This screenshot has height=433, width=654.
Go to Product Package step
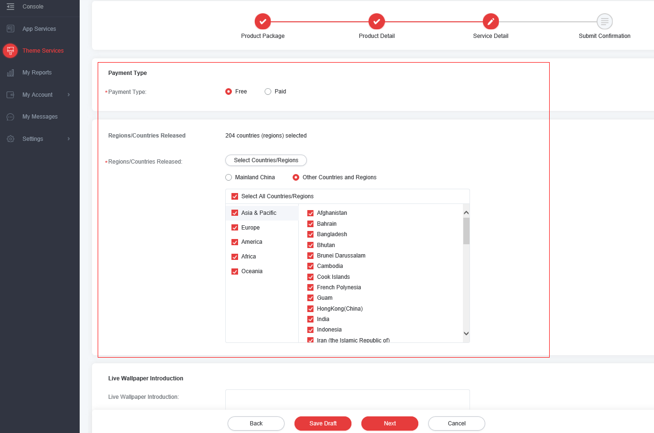[263, 21]
